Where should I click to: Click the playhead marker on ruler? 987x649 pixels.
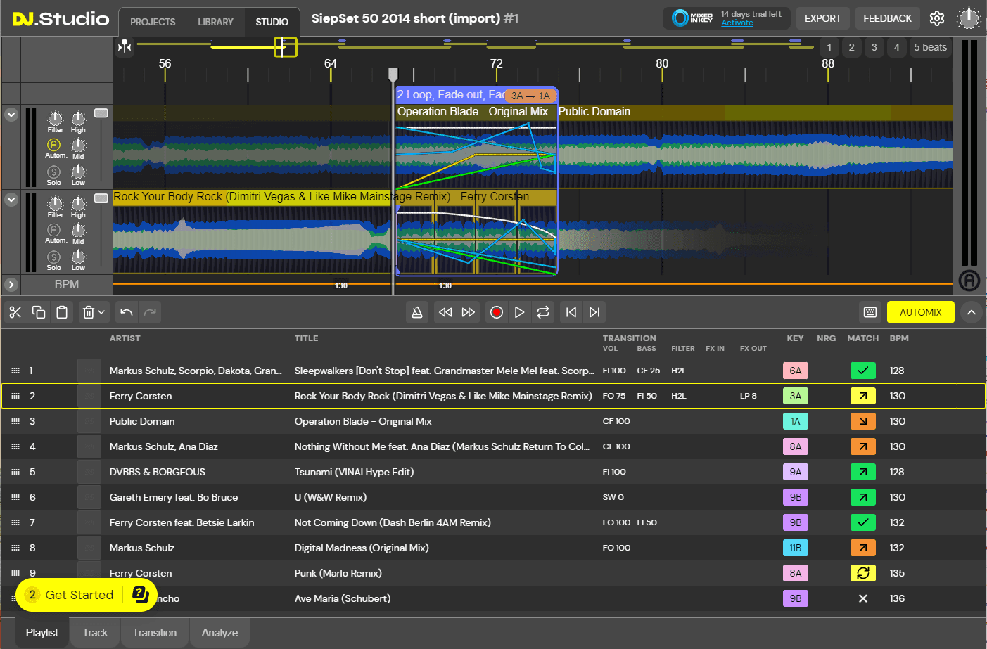click(x=393, y=75)
